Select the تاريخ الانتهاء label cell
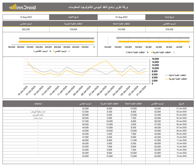 tap(73, 17)
